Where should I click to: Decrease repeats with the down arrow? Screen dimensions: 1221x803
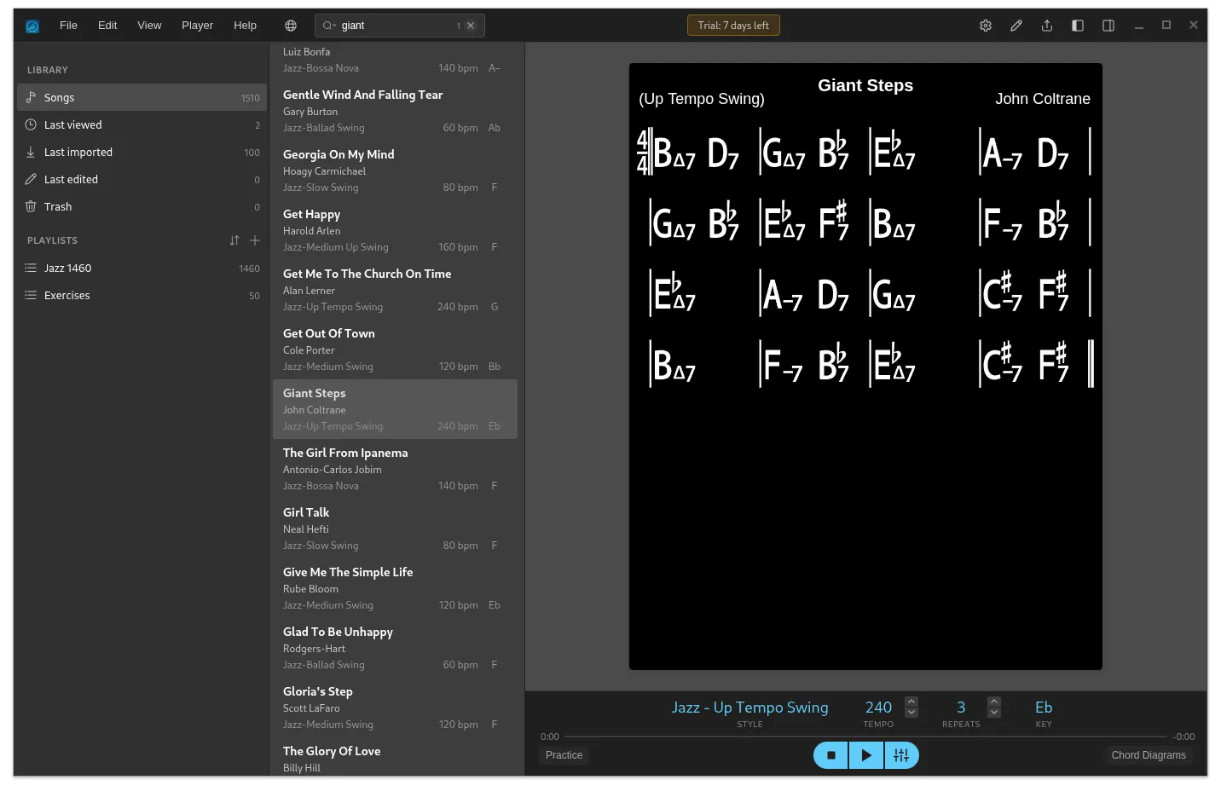point(994,713)
